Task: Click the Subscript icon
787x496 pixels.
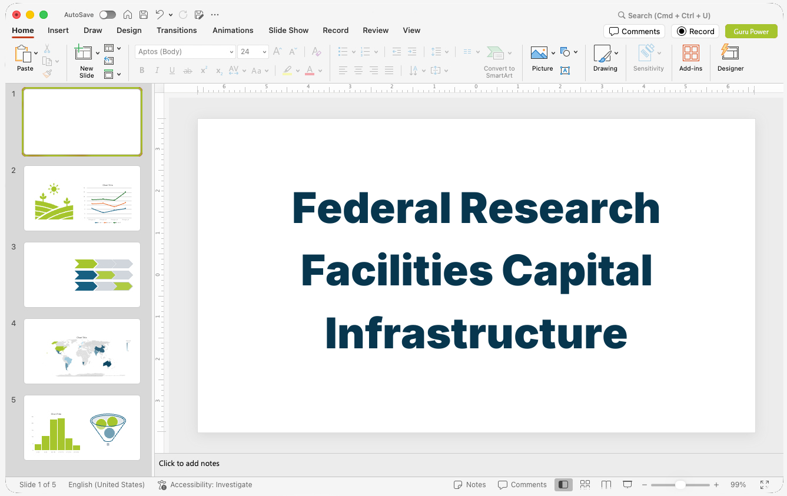Action: (x=219, y=71)
